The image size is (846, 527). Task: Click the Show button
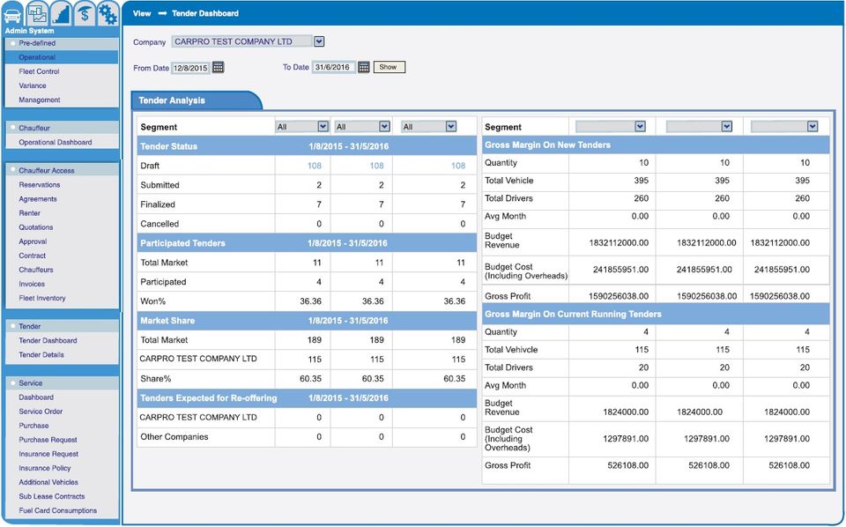[x=389, y=68]
